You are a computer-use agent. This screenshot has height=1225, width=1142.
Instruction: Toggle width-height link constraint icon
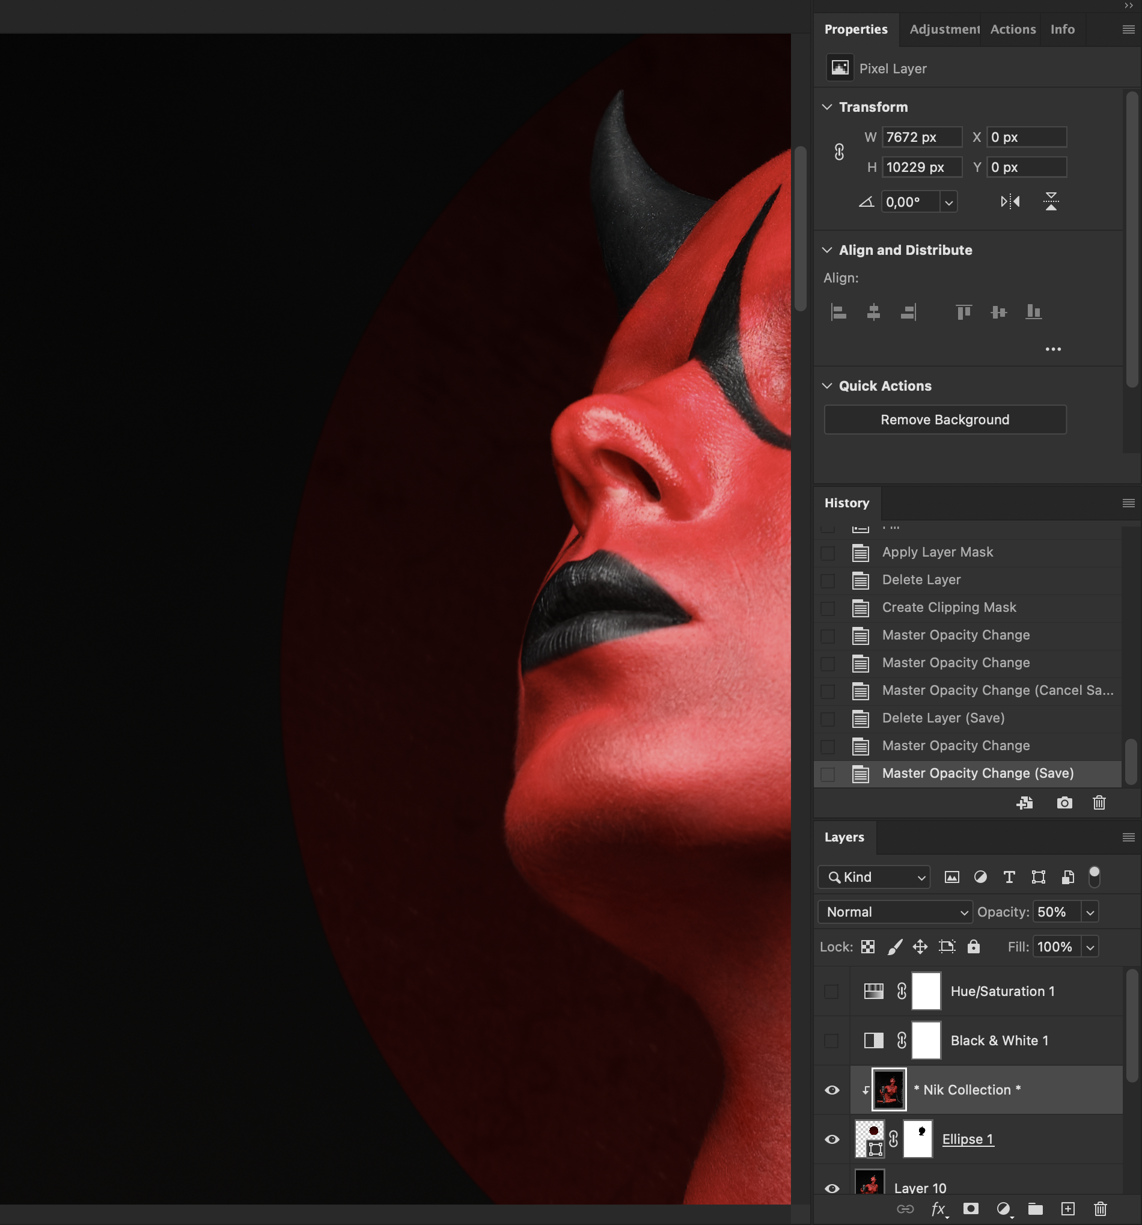pos(839,152)
